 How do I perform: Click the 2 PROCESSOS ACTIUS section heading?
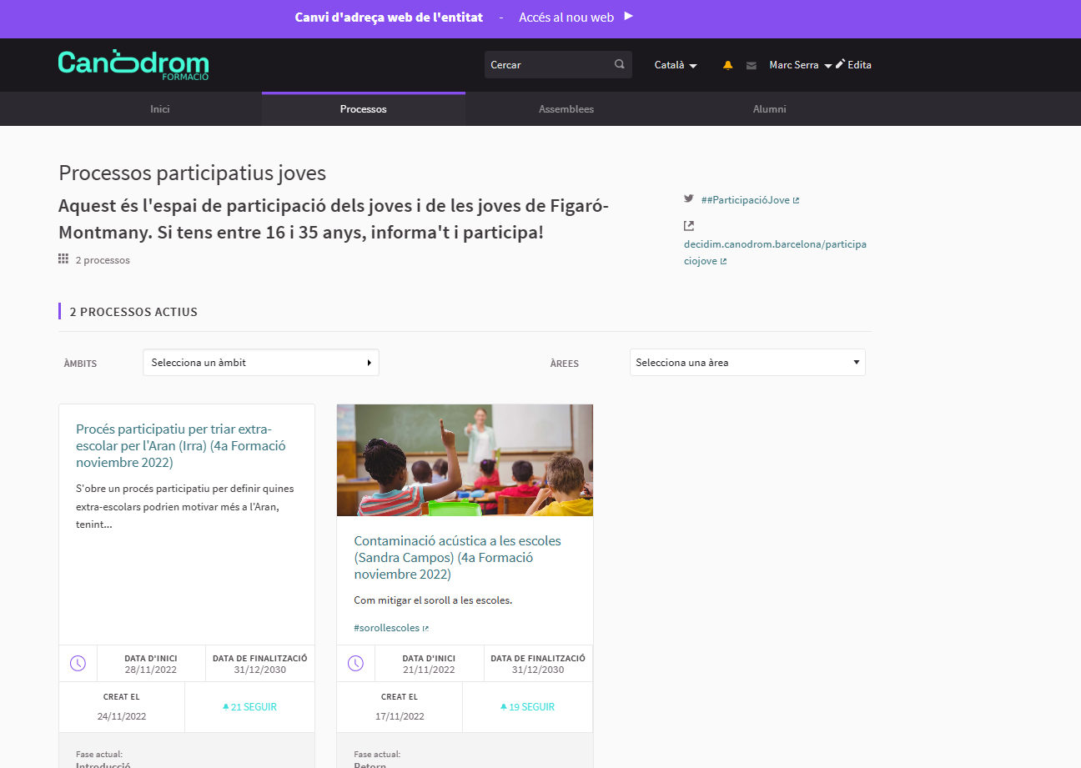[x=133, y=312]
